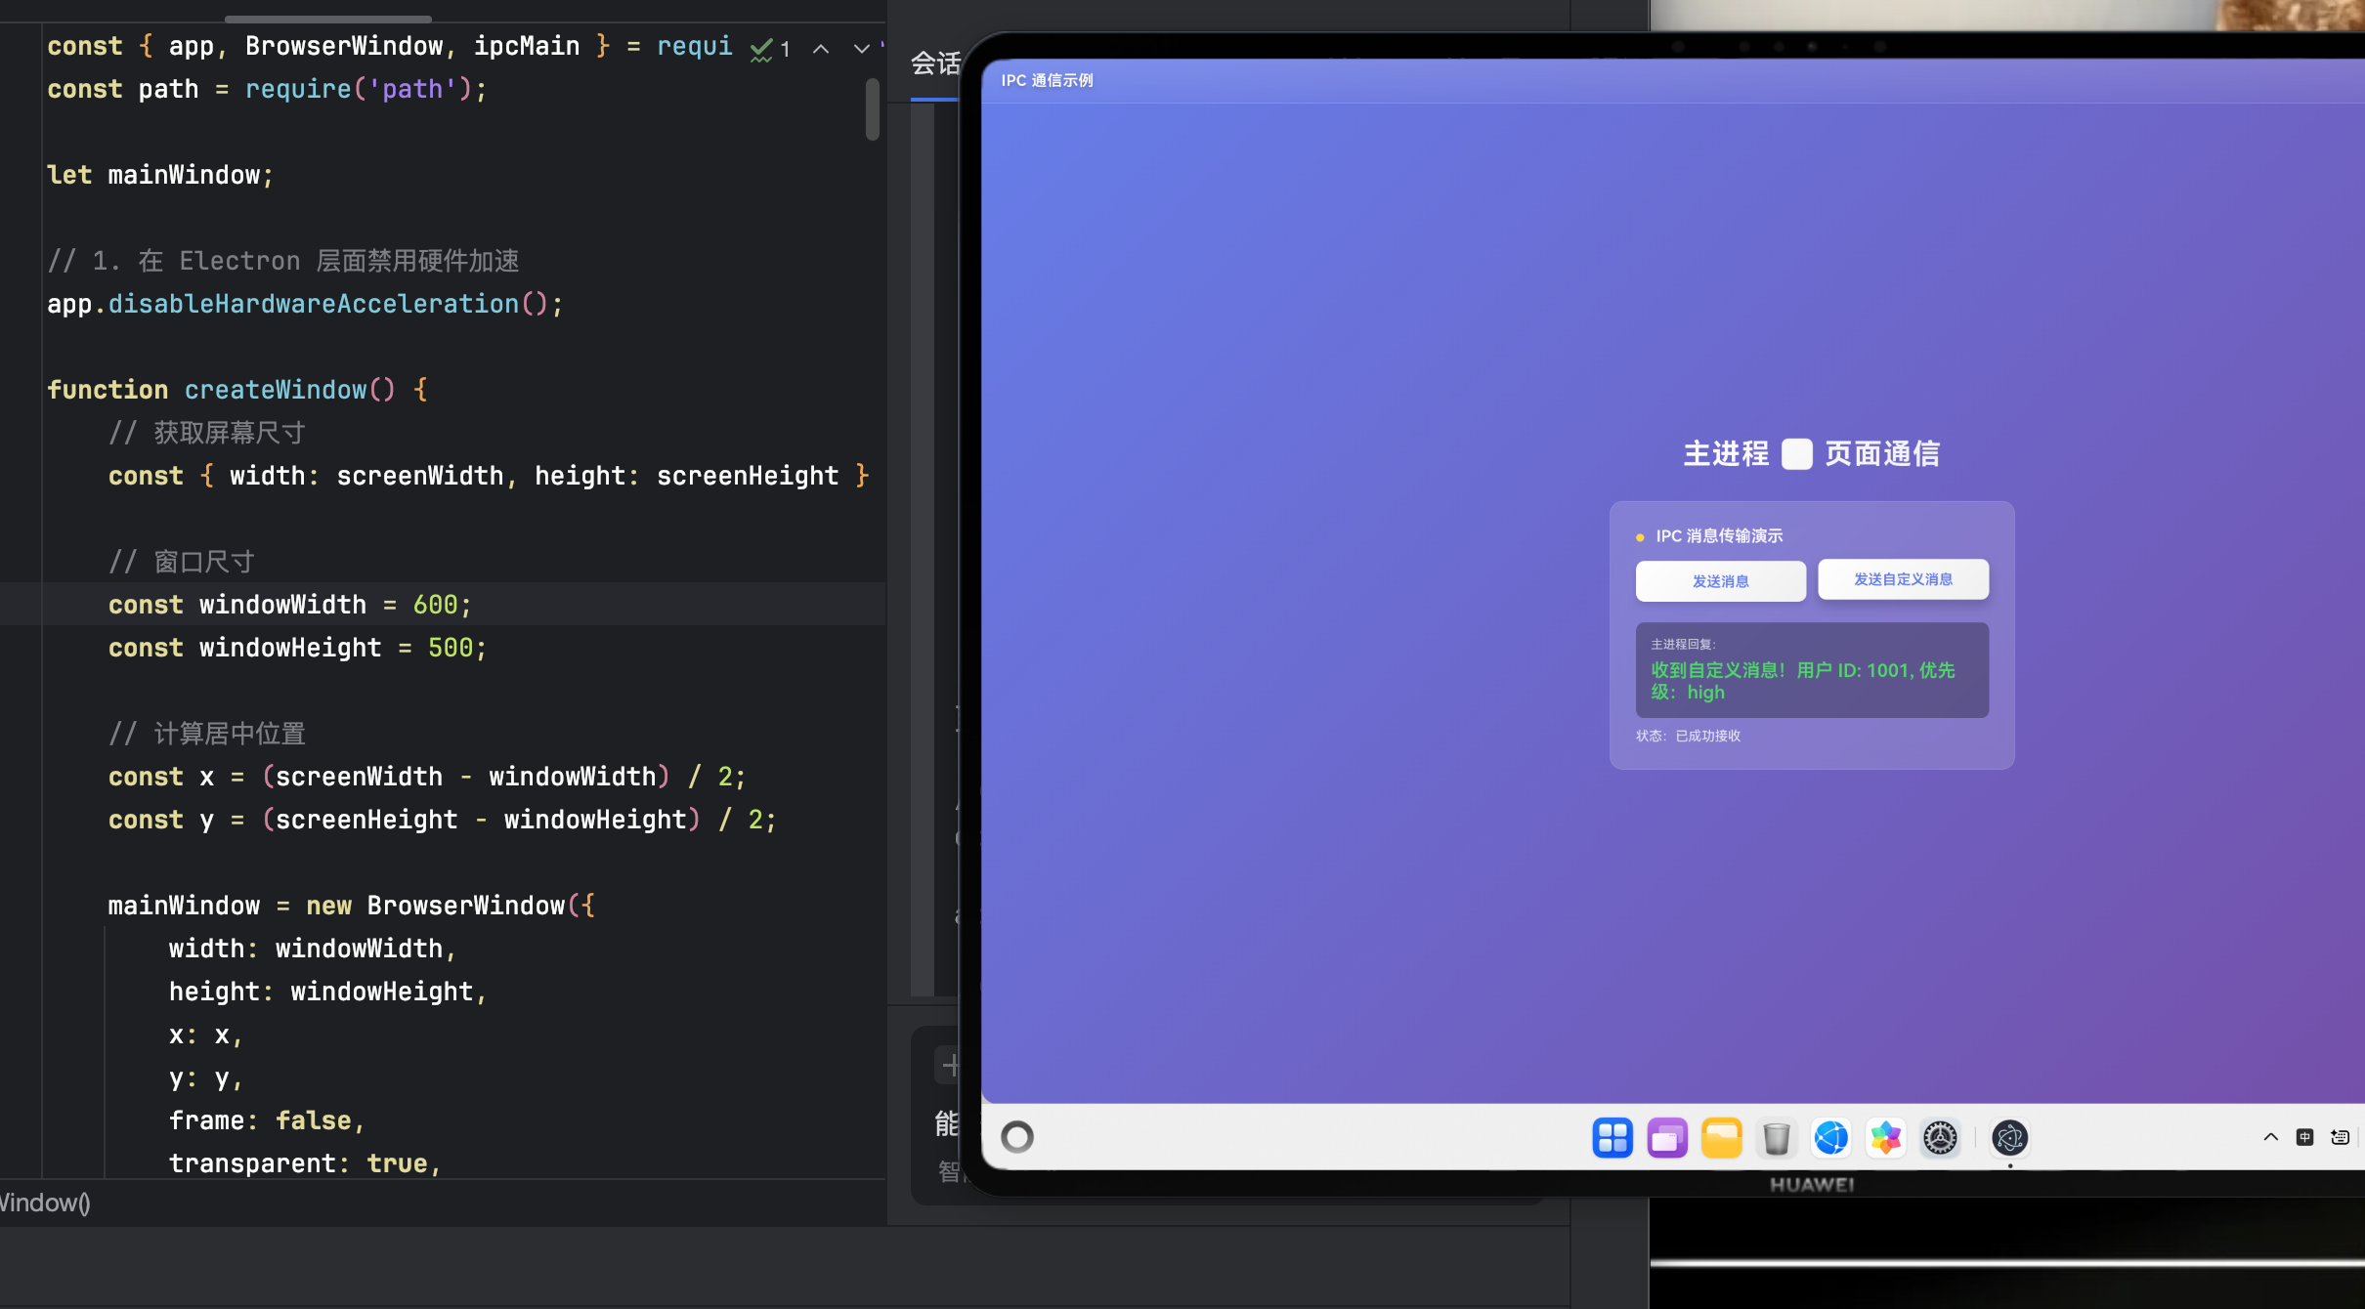Click the green inspection checkmark in editor
2365x1309 pixels.
761,49
